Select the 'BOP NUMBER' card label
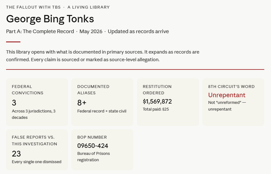 92,137
